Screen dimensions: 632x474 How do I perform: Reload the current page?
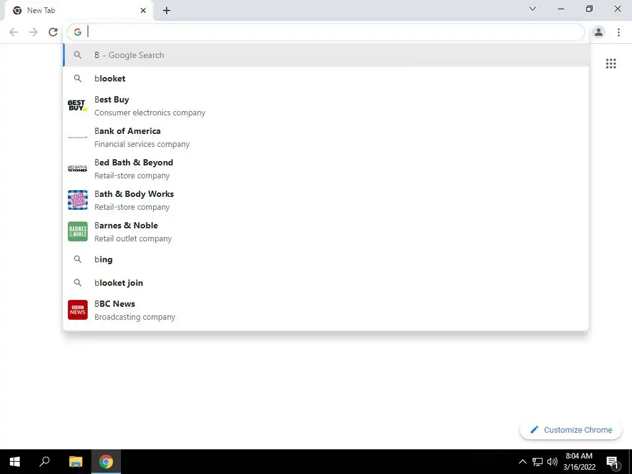pyautogui.click(x=53, y=32)
